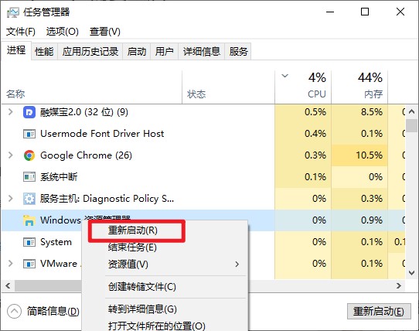419x331 pixels.
Task: Click the 融媒宝2.0 app icon
Action: 29,112
